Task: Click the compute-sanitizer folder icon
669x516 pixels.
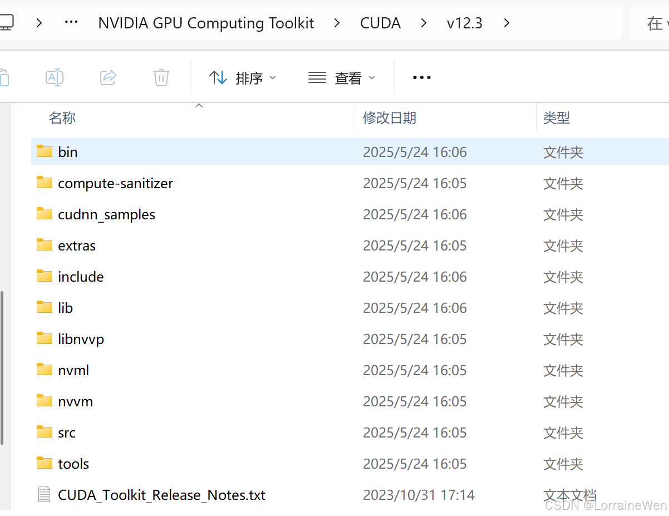Action: coord(45,183)
